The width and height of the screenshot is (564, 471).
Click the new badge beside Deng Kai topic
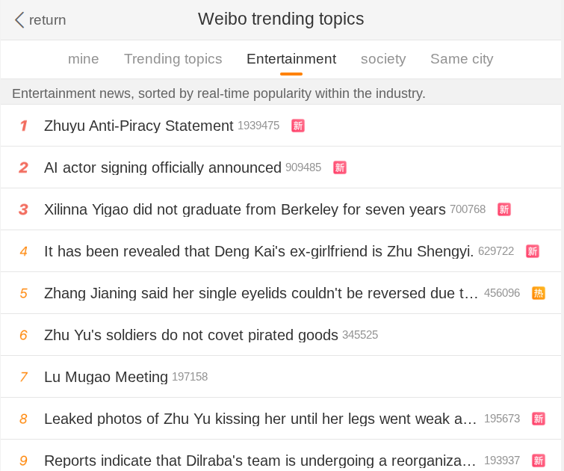click(533, 251)
